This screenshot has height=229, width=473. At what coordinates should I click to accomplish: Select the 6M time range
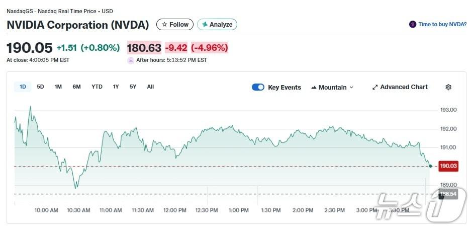(x=76, y=87)
